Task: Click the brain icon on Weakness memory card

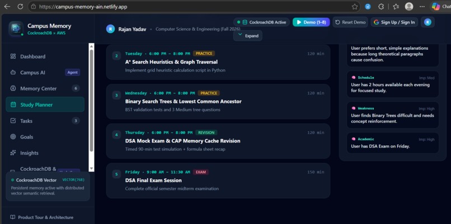Action: 354,108
